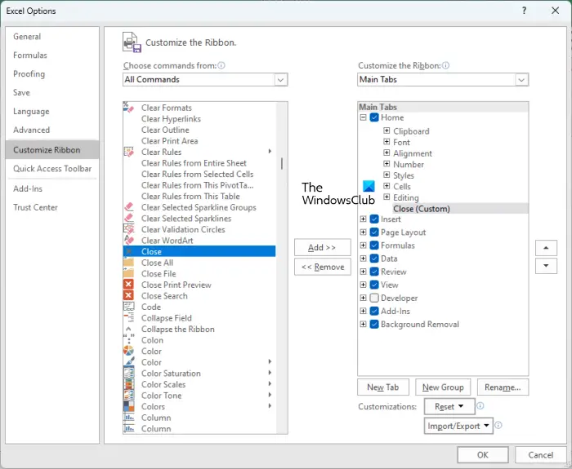Viewport: 572px width, 469px height.
Task: Click the Clear Rules command icon
Action: click(x=128, y=152)
